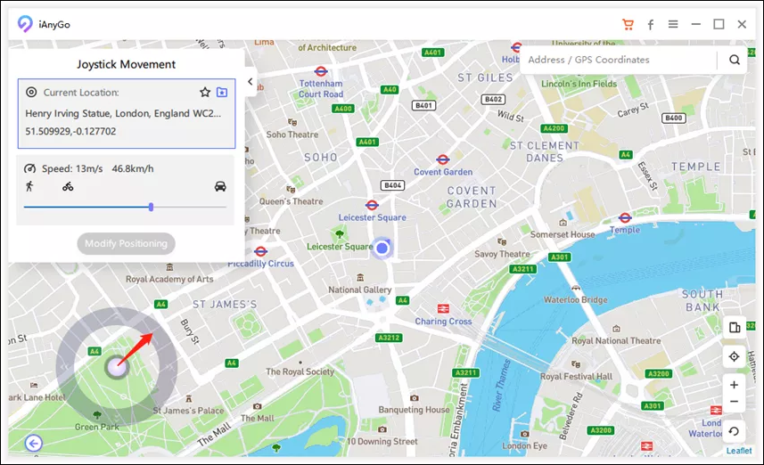Click the speed slider handle

tap(151, 207)
